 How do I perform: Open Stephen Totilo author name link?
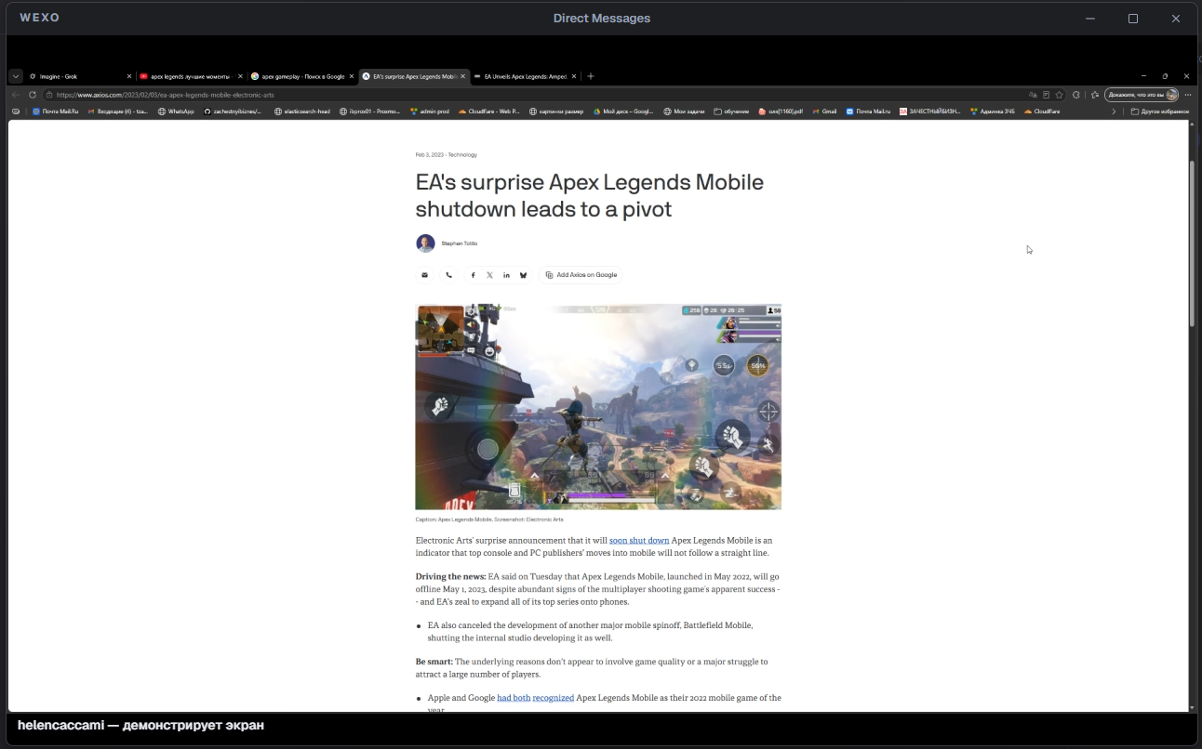[460, 243]
